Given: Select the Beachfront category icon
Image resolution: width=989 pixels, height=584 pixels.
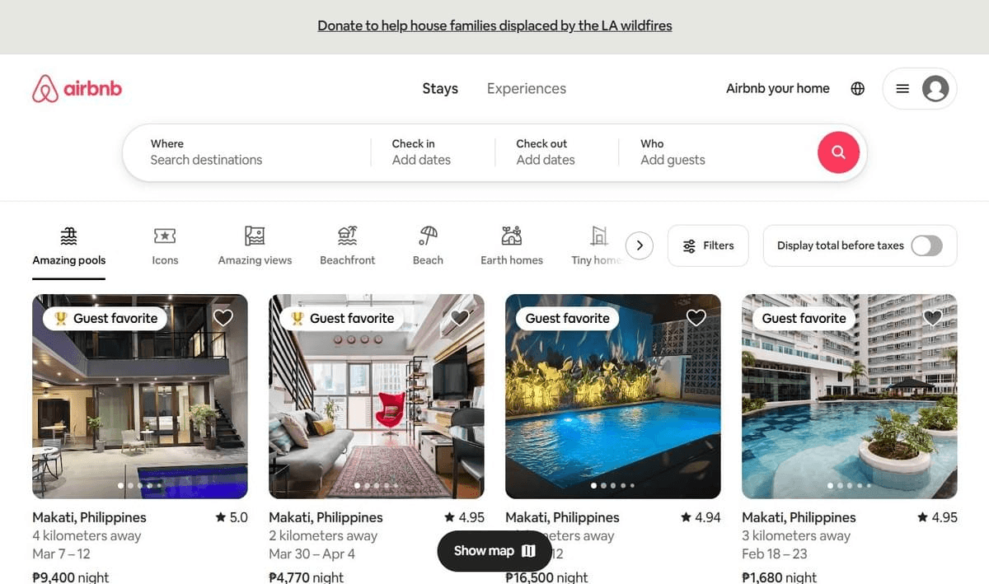Looking at the screenshot, I should (347, 243).
